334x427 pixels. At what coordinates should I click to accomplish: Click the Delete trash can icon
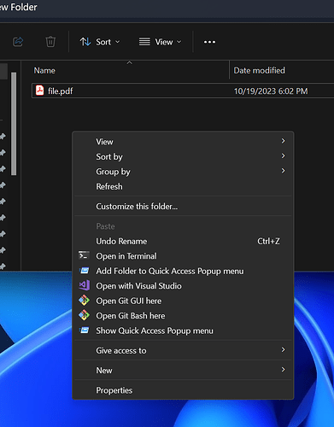click(x=50, y=42)
